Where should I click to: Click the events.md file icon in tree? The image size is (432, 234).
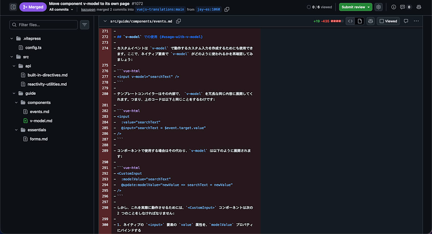26,112
